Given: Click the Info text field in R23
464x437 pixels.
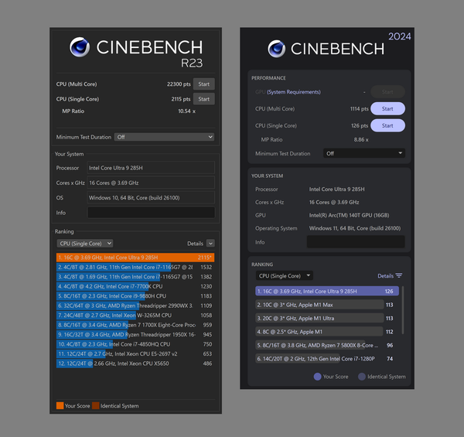Looking at the screenshot, I should pyautogui.click(x=150, y=213).
